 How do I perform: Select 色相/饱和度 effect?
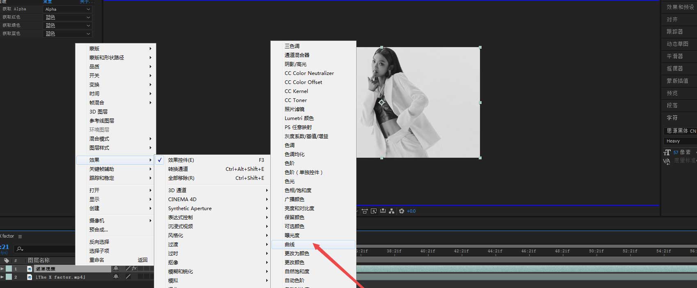coord(313,190)
